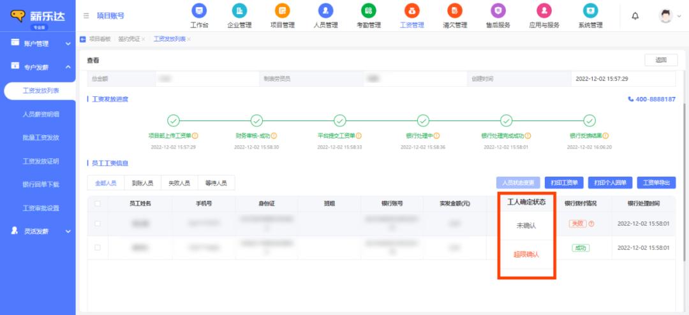Viewport: 689px width, 315px height.
Task: Click check circle above 银行反馈结果
Action: tap(589, 121)
